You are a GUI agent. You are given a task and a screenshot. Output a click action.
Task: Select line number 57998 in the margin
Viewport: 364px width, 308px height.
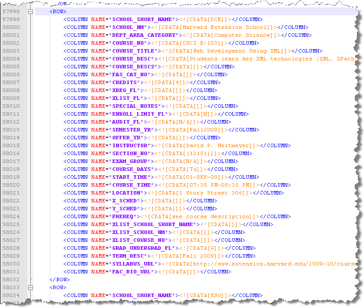(x=11, y=11)
